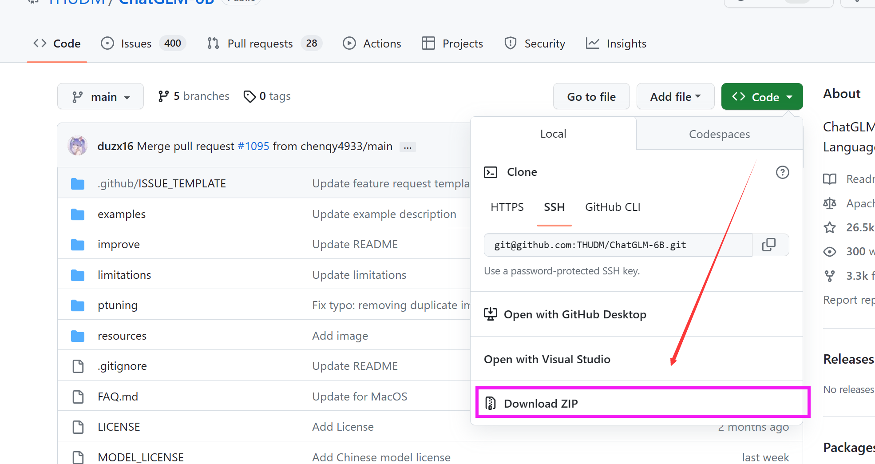Image resolution: width=875 pixels, height=464 pixels.
Task: Open 'Fix typo: removing duplicate' commit message
Action: (x=391, y=305)
